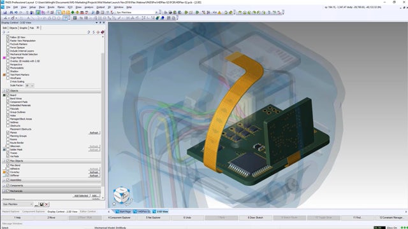Click the blue pin icon in second toolbar
The height and width of the screenshot is (229, 408).
point(163,18)
